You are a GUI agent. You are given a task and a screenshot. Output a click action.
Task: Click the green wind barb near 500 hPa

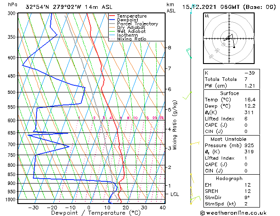[187, 96]
